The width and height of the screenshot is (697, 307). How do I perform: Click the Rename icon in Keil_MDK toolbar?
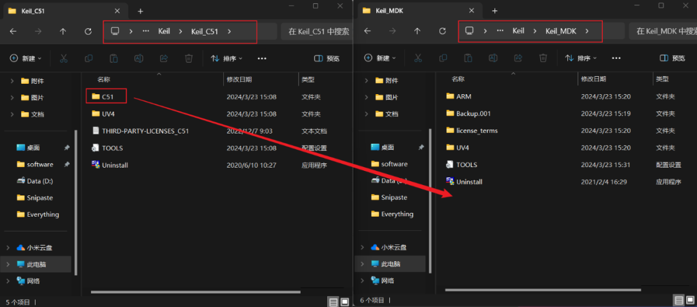tap(492, 58)
